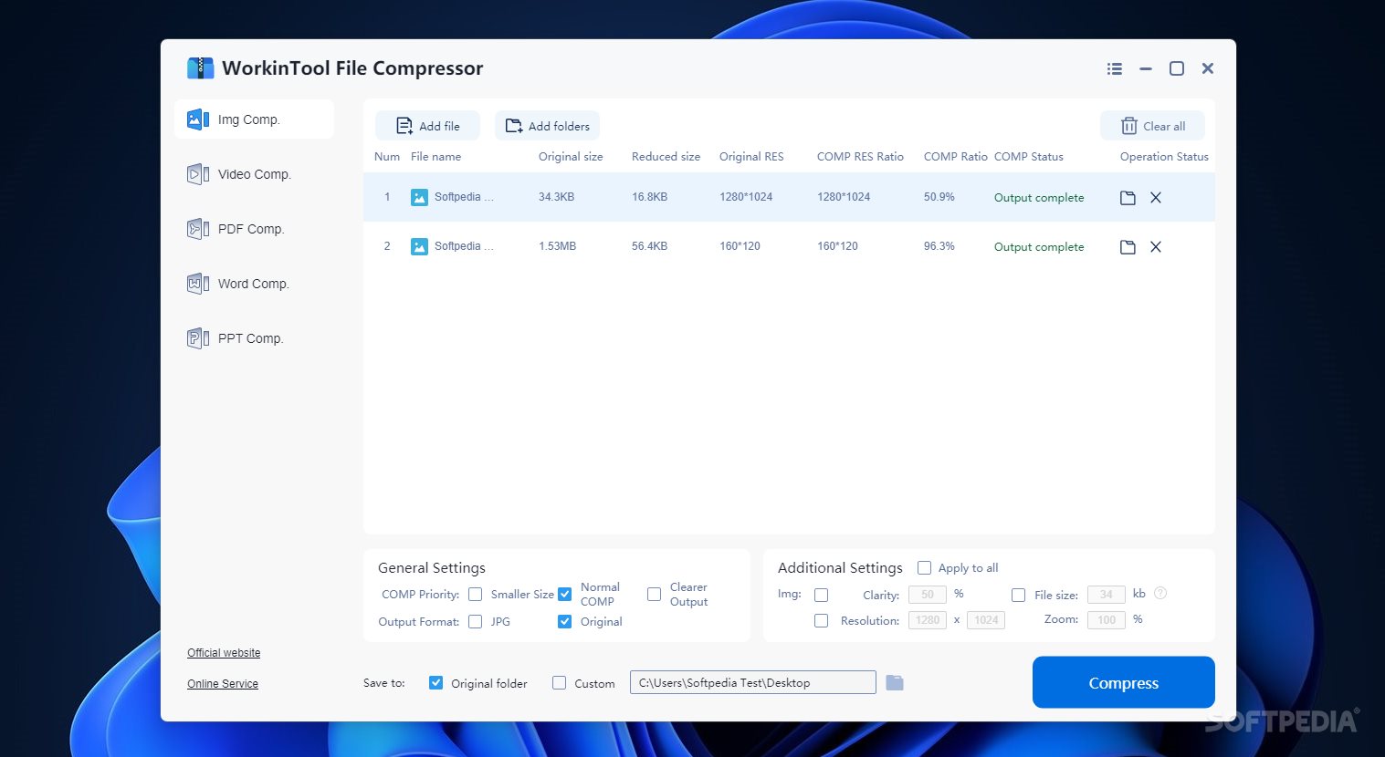
Task: Sort by File name column header
Action: click(x=435, y=157)
